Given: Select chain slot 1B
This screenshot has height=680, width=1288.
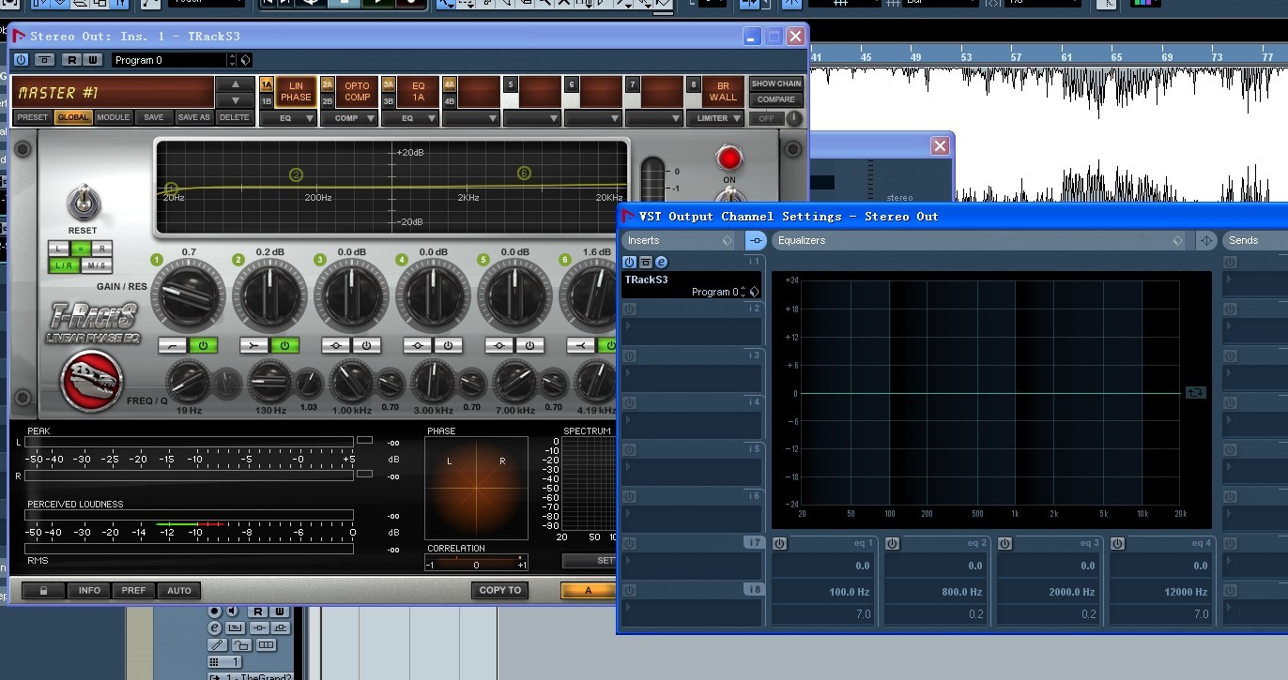Looking at the screenshot, I should [x=267, y=101].
